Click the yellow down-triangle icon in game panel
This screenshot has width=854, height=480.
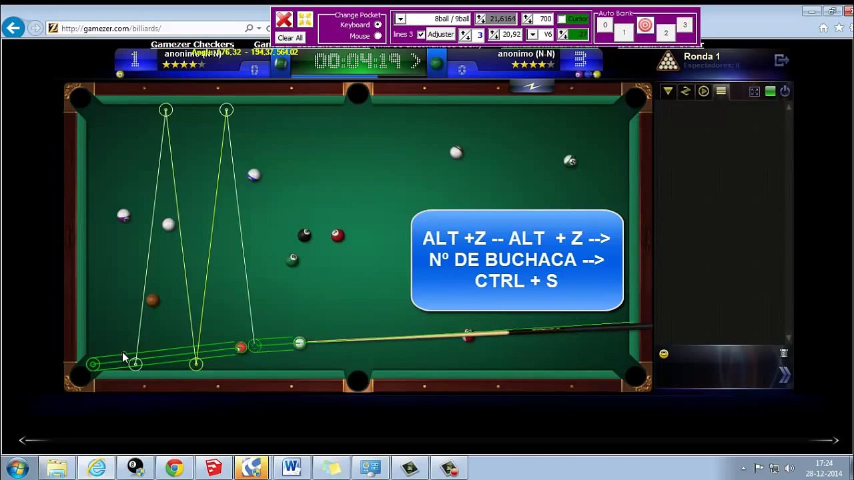[668, 91]
